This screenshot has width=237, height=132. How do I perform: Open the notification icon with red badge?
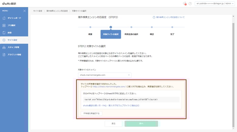click(x=184, y=3)
